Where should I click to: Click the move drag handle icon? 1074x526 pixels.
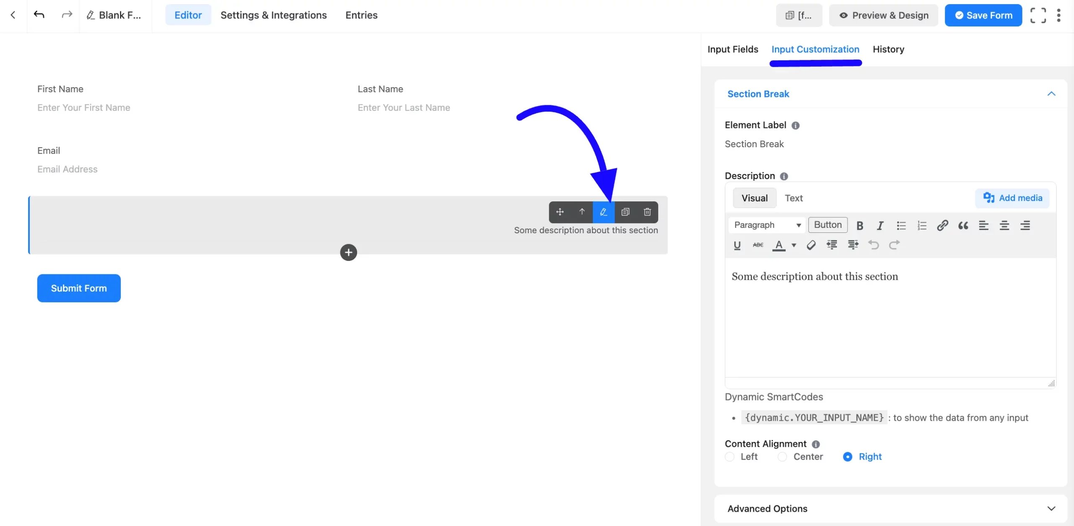(560, 212)
